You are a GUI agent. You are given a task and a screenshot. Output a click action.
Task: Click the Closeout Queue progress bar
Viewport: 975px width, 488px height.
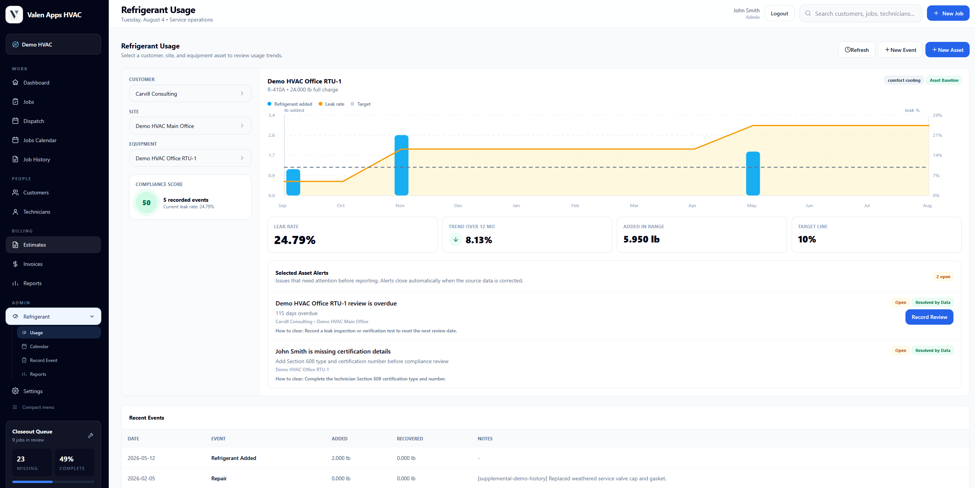[53, 481]
